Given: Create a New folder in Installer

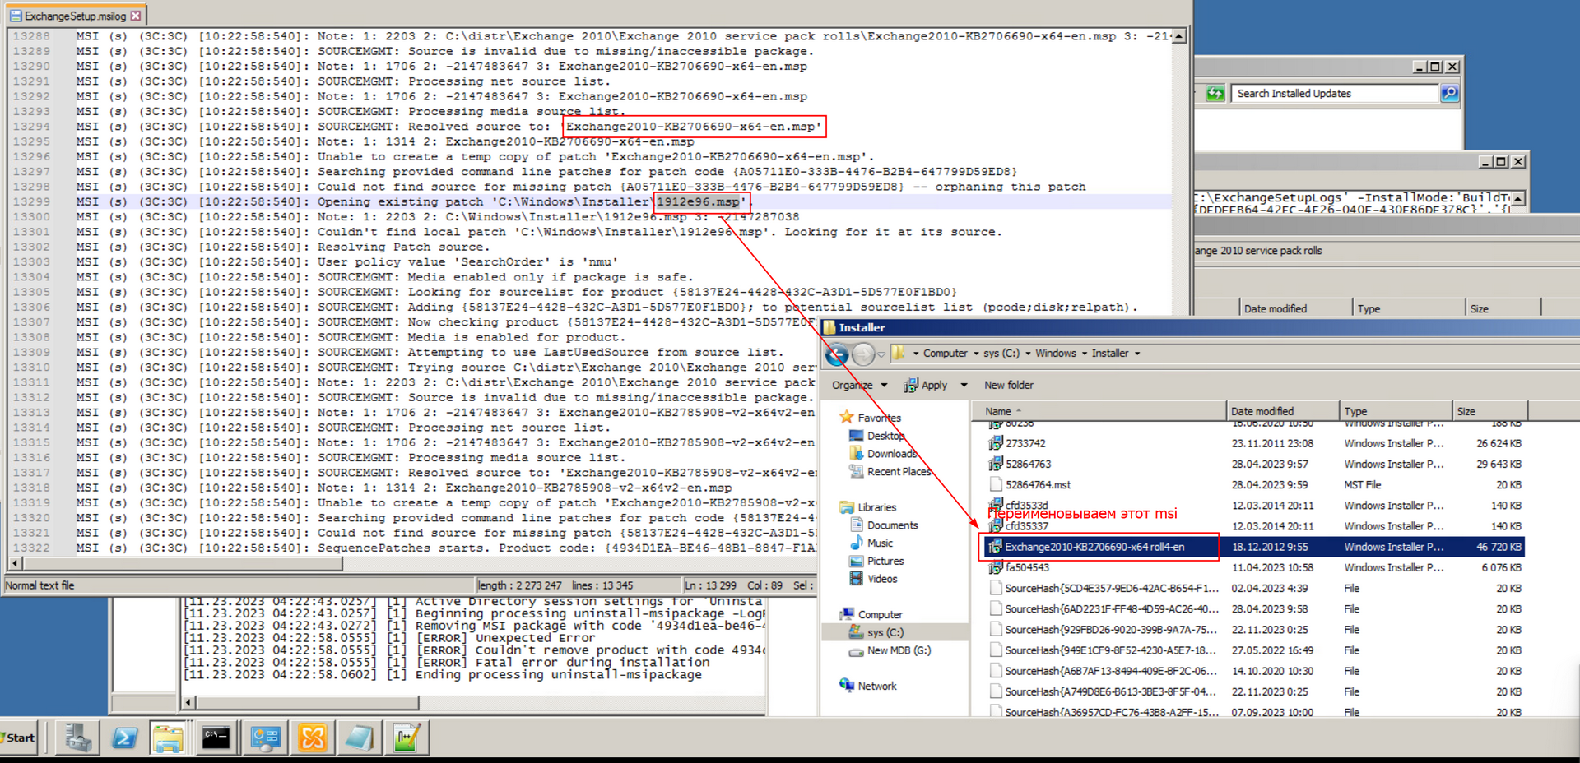Looking at the screenshot, I should [1008, 385].
